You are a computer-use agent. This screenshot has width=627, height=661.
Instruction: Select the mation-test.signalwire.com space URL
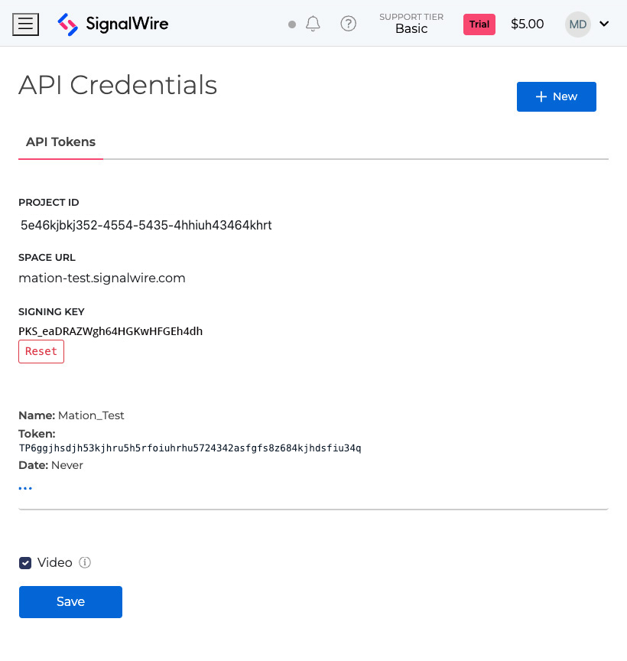tap(102, 278)
